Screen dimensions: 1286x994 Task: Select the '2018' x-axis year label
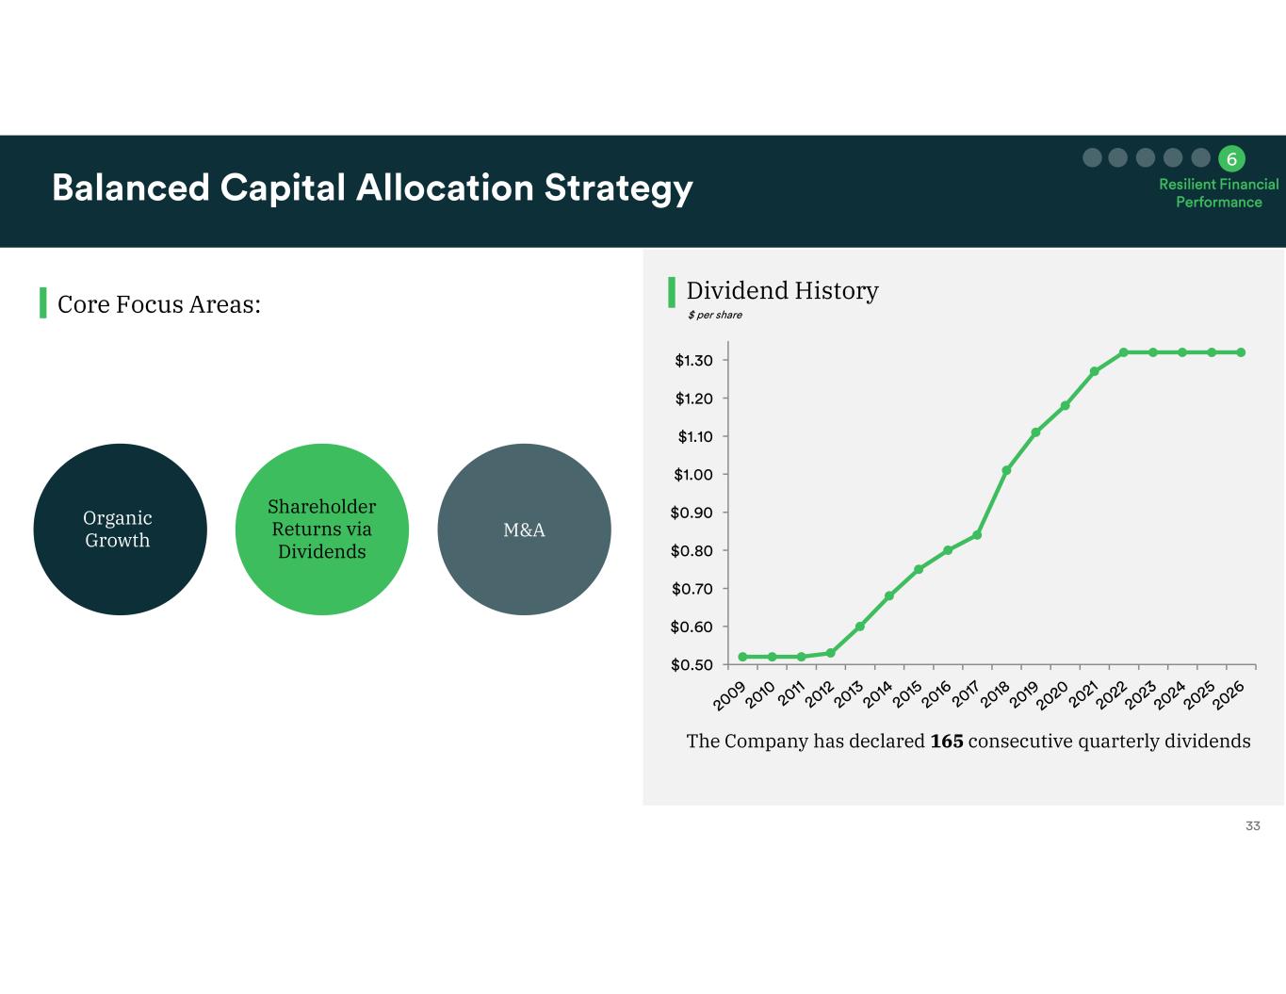pos(994,694)
